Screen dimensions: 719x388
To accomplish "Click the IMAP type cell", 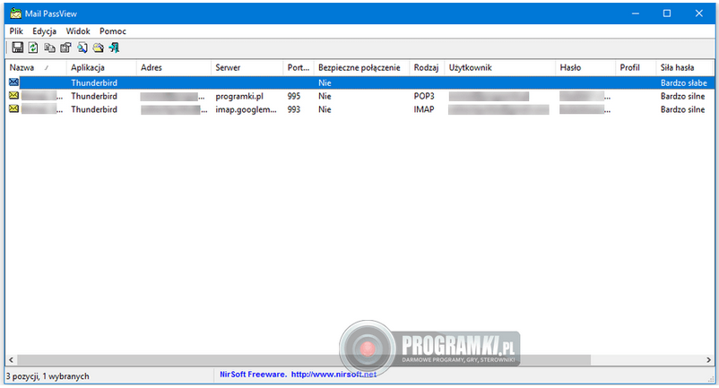I will [424, 109].
